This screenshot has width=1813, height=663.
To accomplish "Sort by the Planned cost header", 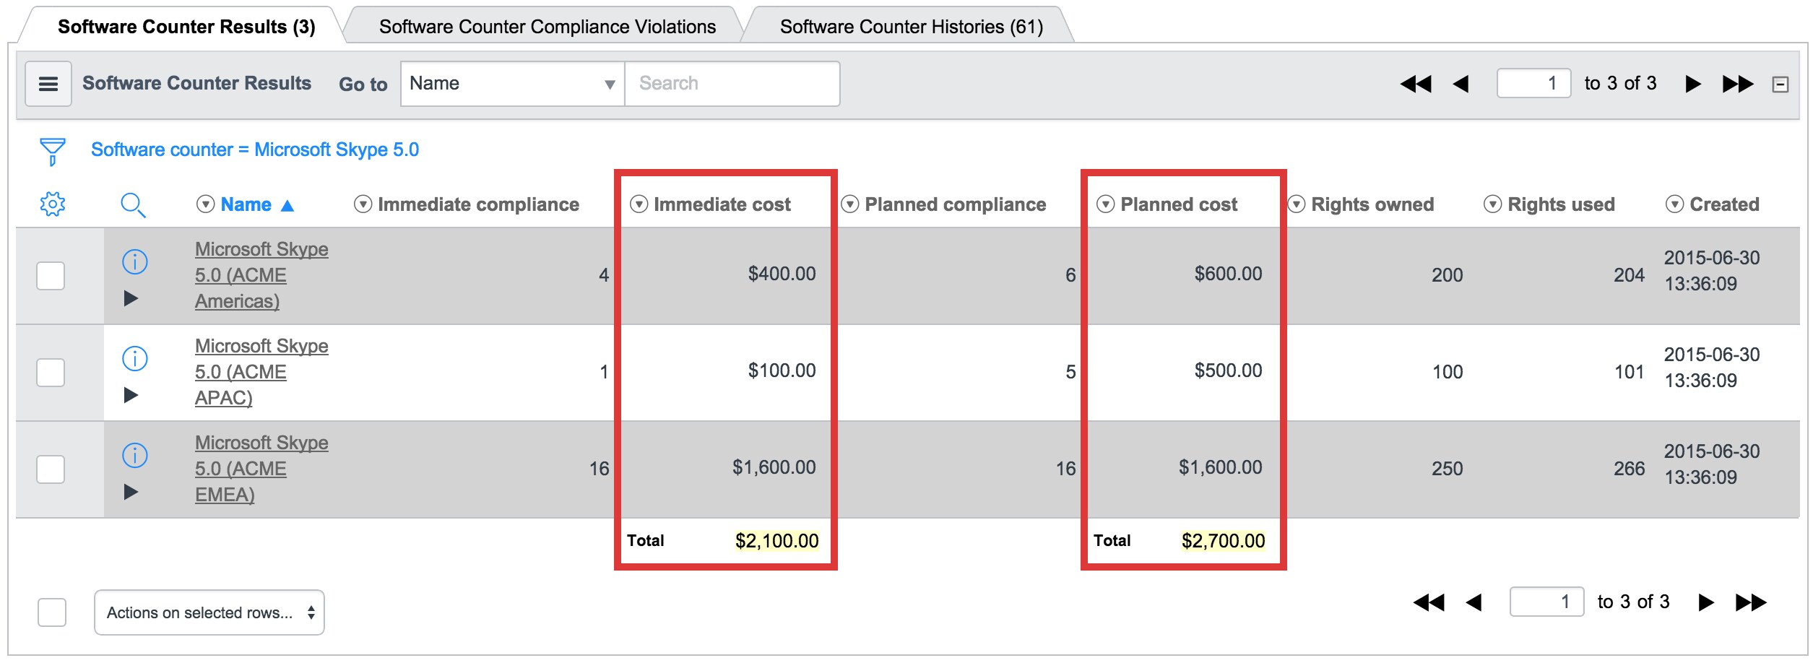I will (1179, 204).
